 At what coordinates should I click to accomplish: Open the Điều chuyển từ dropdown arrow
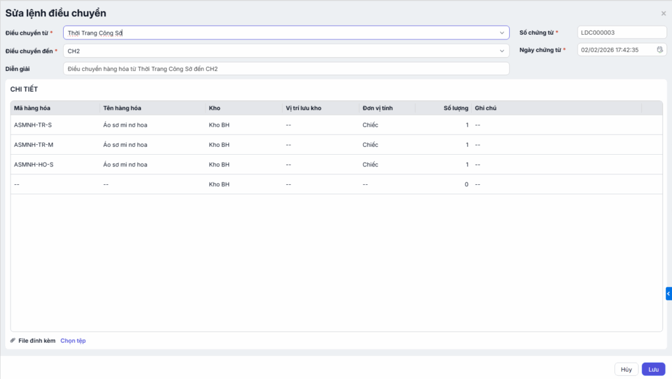pyautogui.click(x=501, y=32)
